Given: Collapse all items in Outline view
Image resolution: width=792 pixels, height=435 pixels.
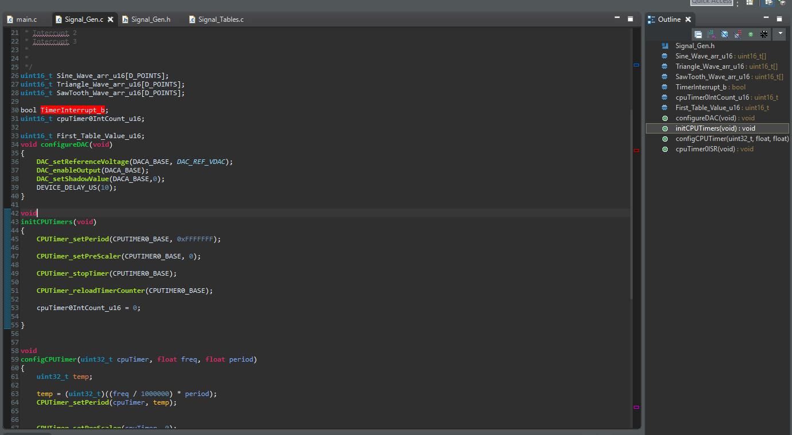Looking at the screenshot, I should coord(698,34).
